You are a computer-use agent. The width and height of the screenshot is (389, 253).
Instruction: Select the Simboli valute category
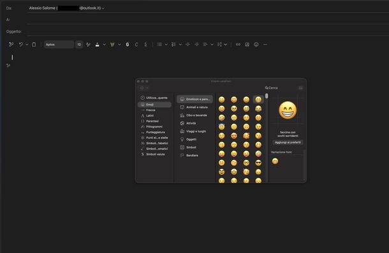coord(154,154)
